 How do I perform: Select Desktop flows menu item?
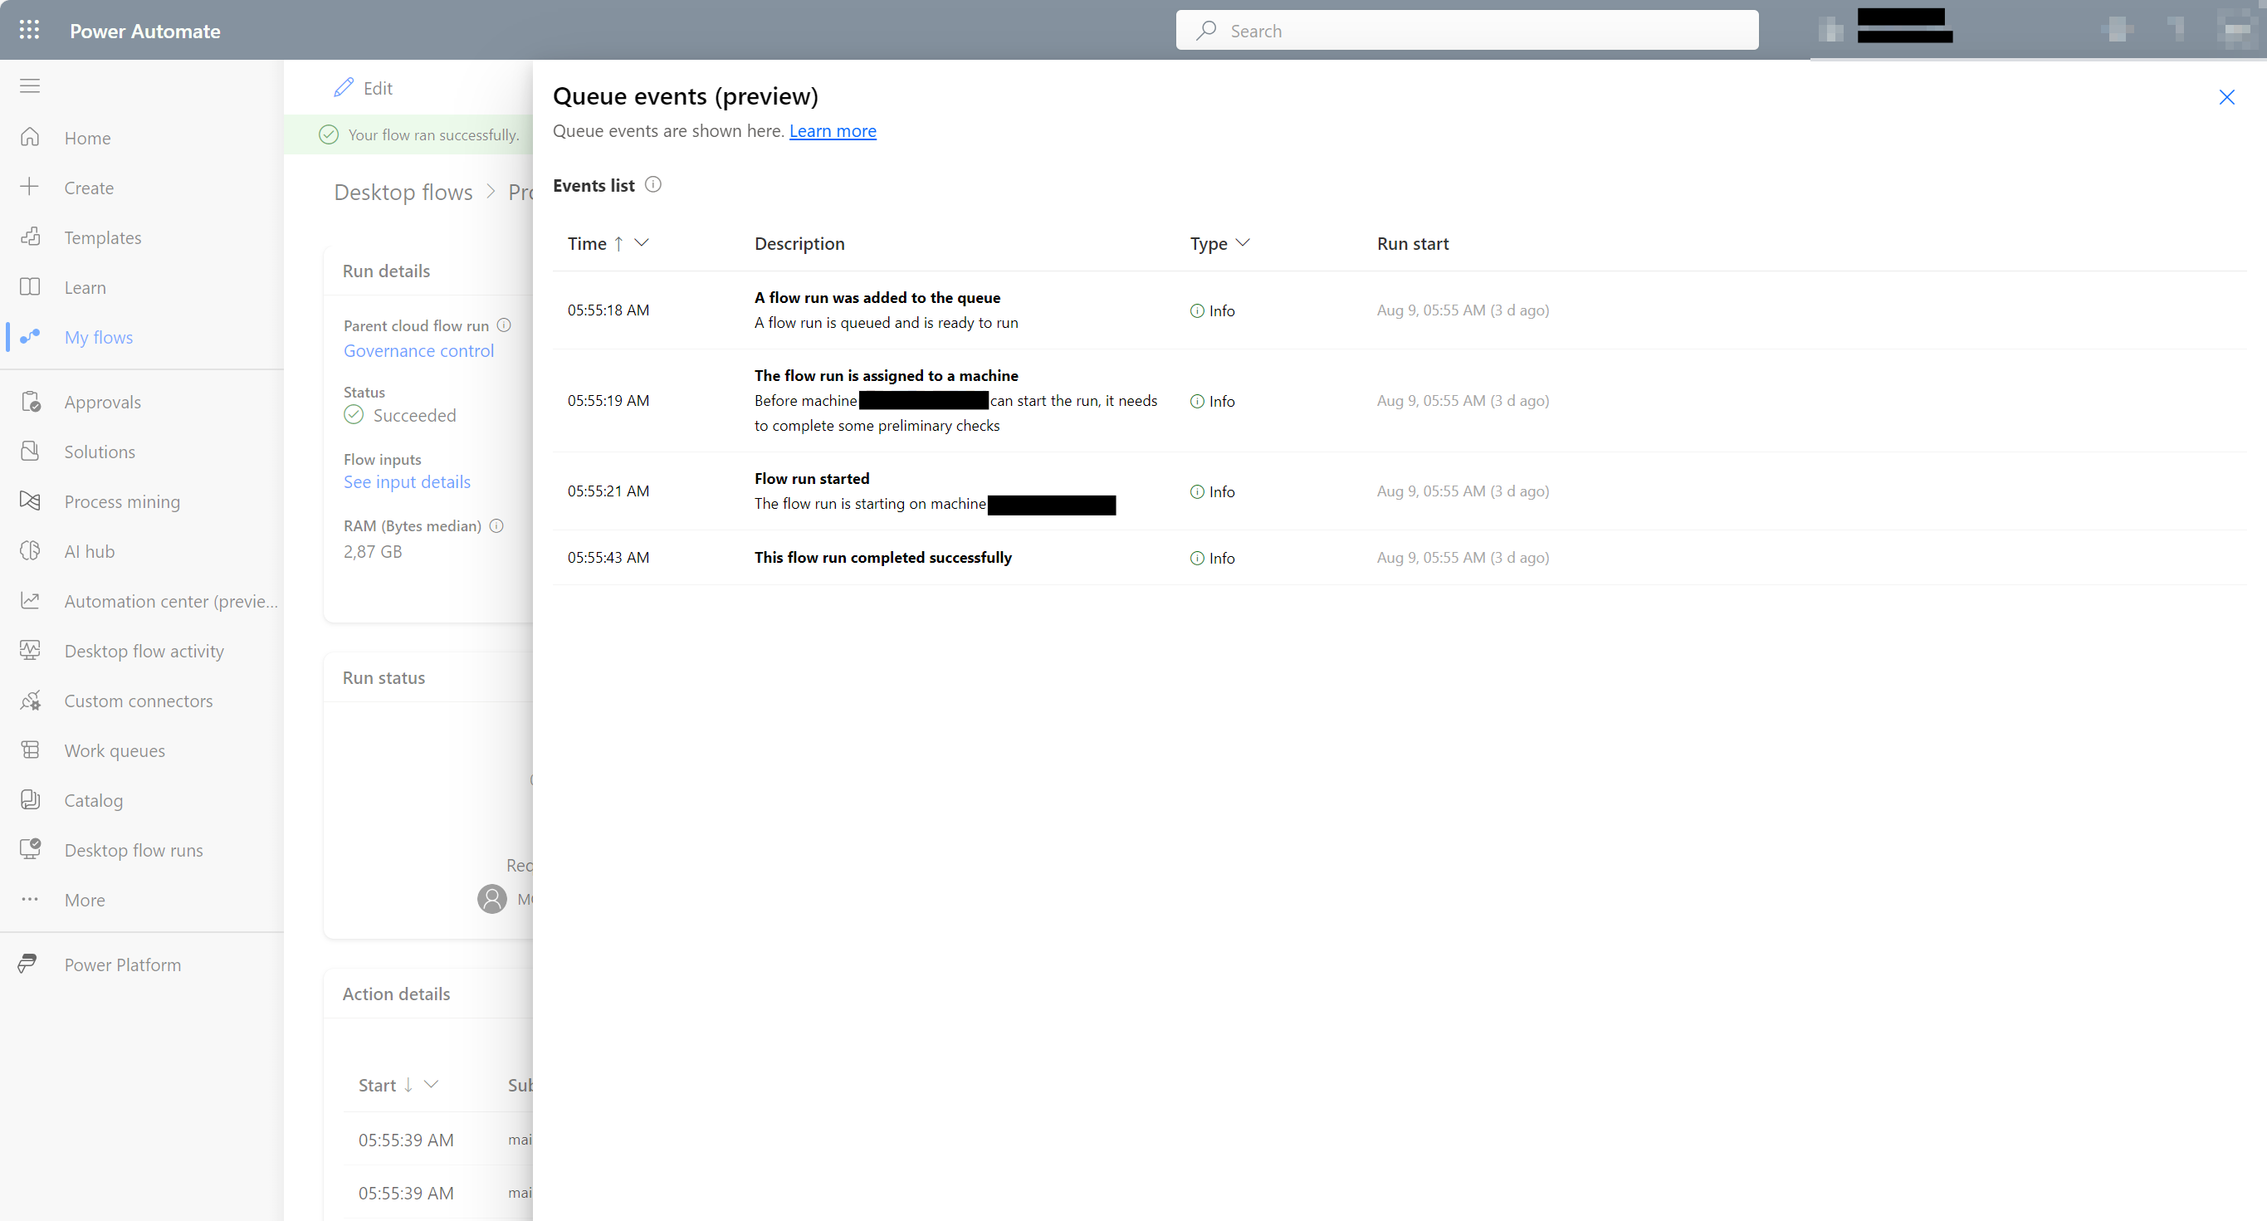[x=403, y=191]
